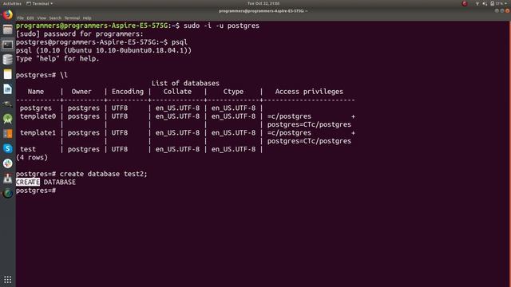Open the Terminal app menu in top bar
The width and height of the screenshot is (511, 287).
tap(39, 3)
